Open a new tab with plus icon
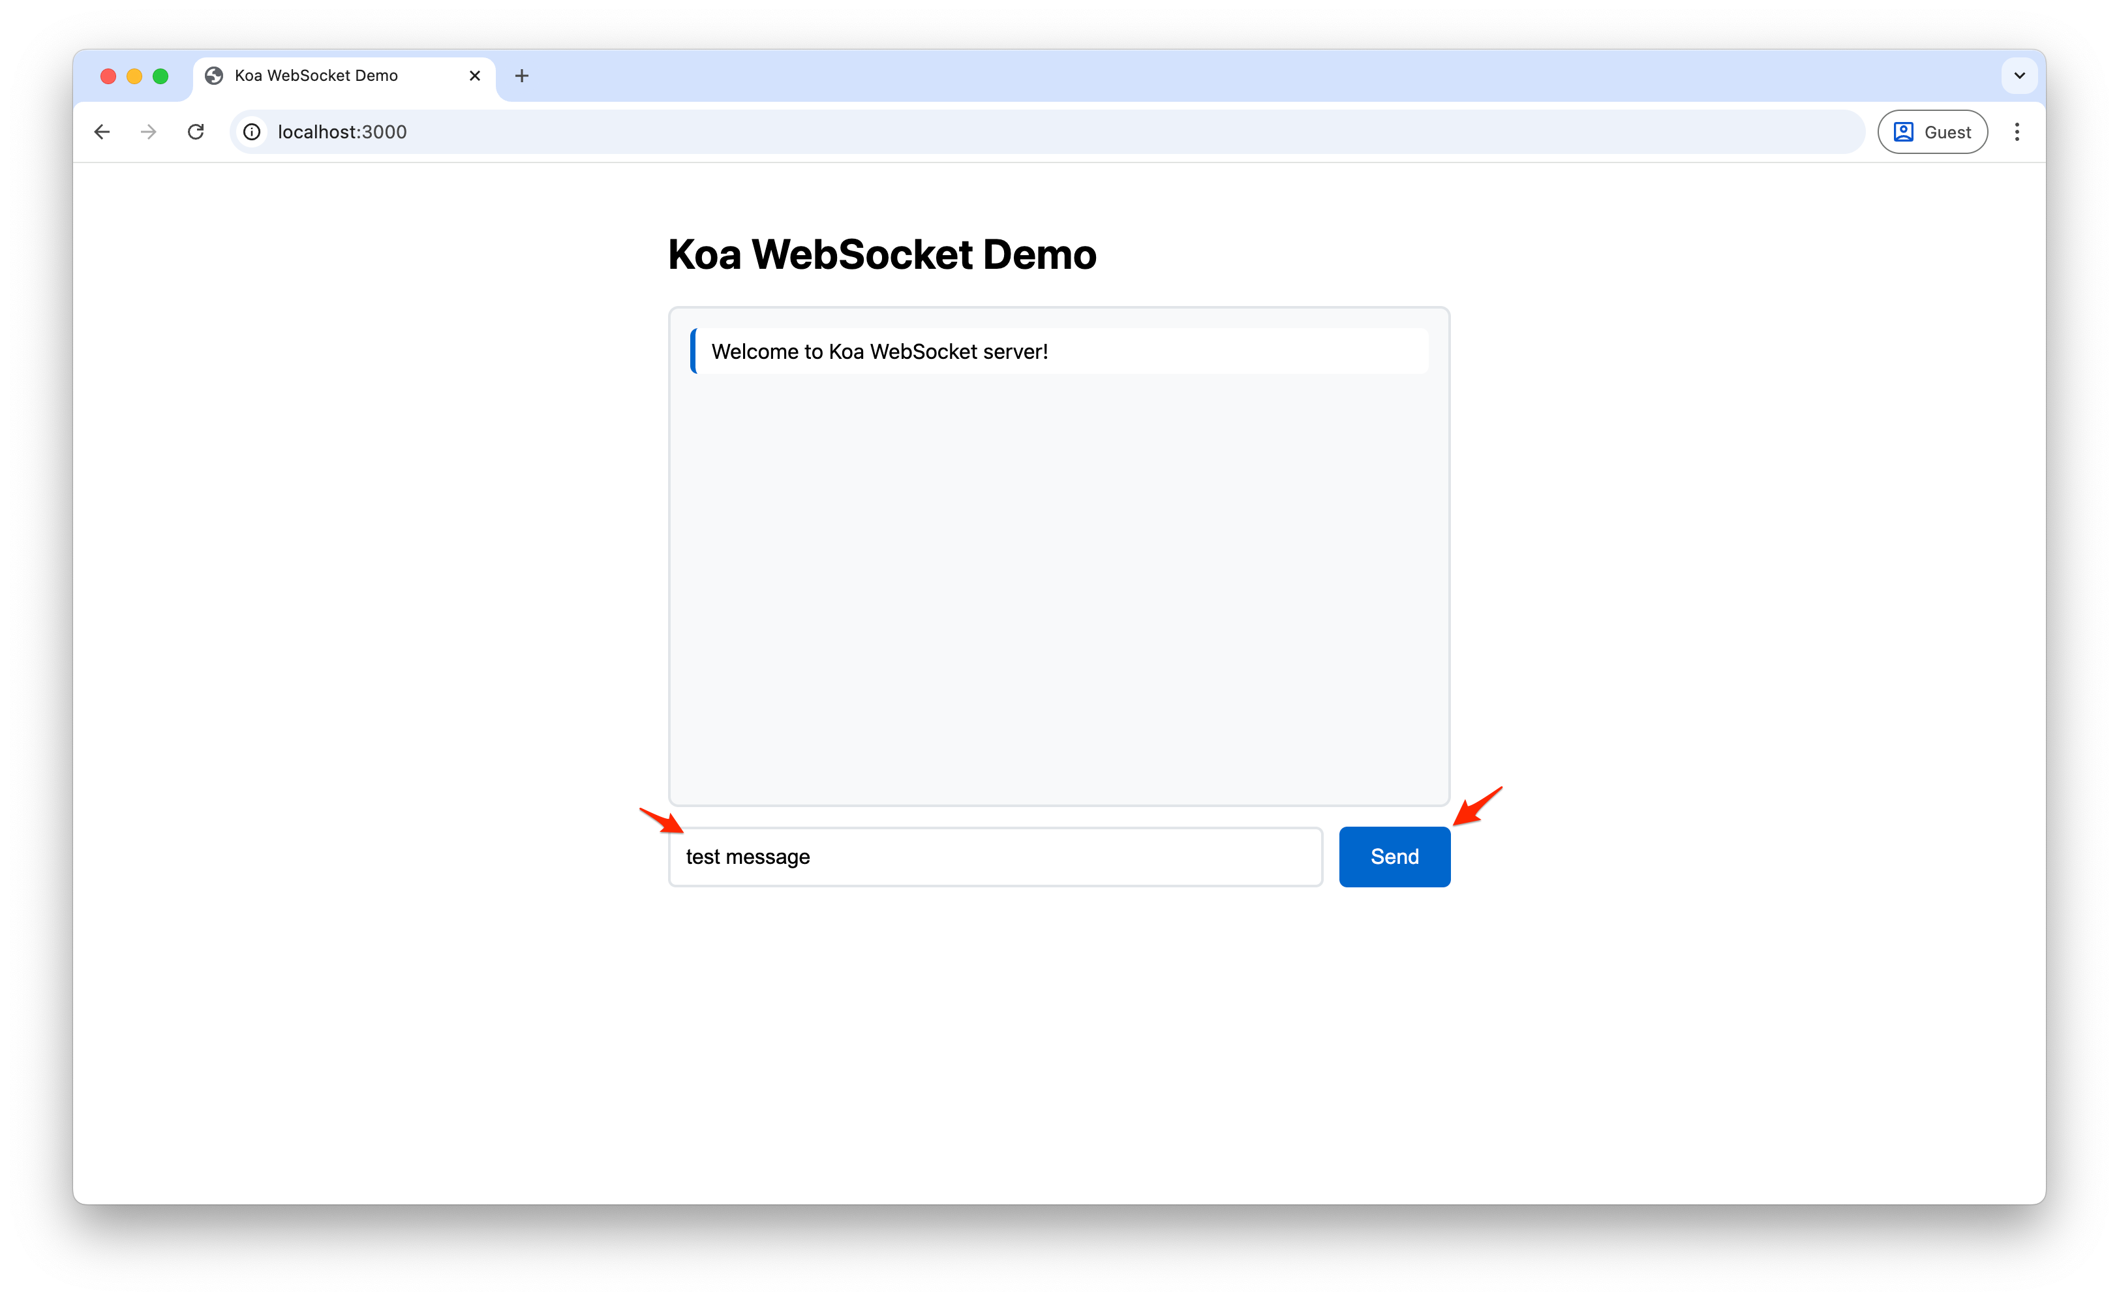Screen dimensions: 2119x1301 (x=521, y=76)
